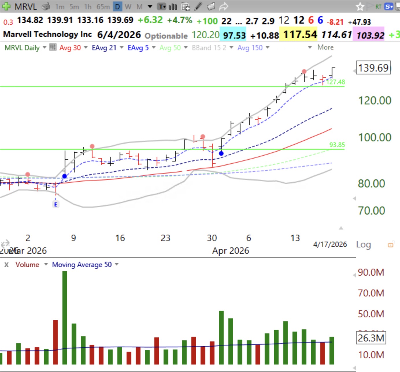Image resolution: width=400 pixels, height=372 pixels.
Task: Click the current price label 139.69
Action: coord(373,68)
